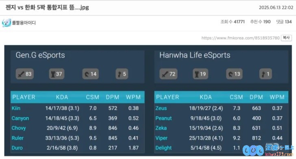The width and height of the screenshot is (296, 159).
Task: Click the 복사 copy URL button
Action: pyautogui.click(x=286, y=38)
